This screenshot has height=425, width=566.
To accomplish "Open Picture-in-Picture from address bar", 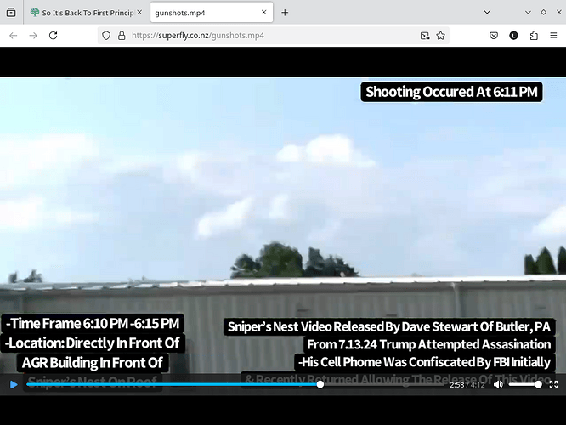I will point(425,36).
